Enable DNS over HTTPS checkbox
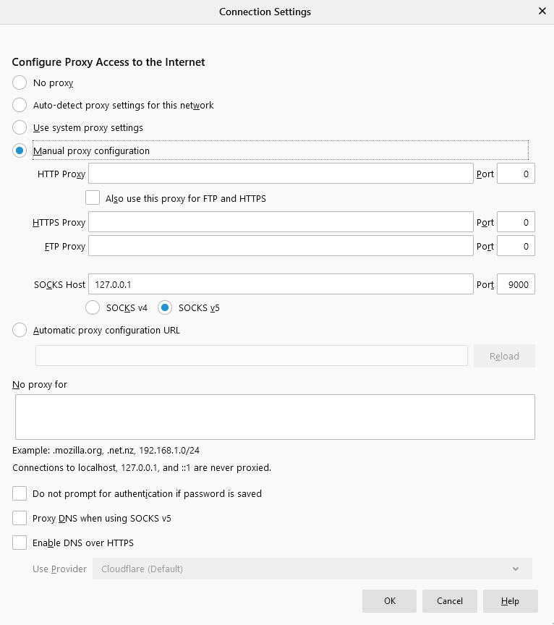This screenshot has height=625, width=554. tap(20, 543)
